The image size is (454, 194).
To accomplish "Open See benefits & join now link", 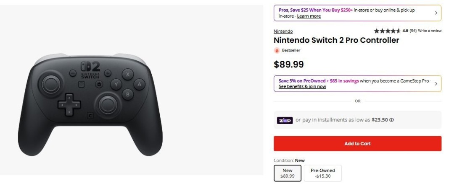I will pyautogui.click(x=302, y=87).
